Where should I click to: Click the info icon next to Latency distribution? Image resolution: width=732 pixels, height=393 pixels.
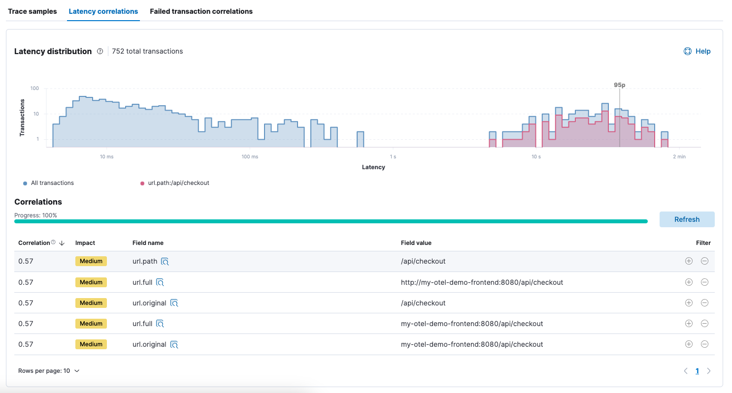(x=100, y=51)
